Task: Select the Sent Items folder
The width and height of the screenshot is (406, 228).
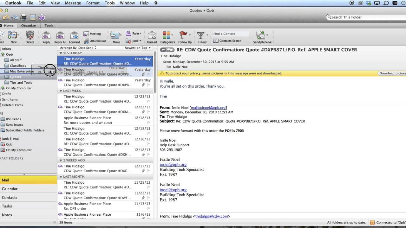Action: click(10, 99)
